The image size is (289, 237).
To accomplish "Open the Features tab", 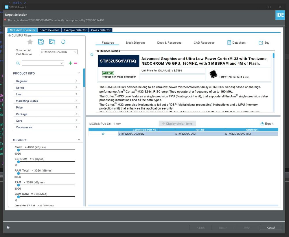I will coord(108,43).
